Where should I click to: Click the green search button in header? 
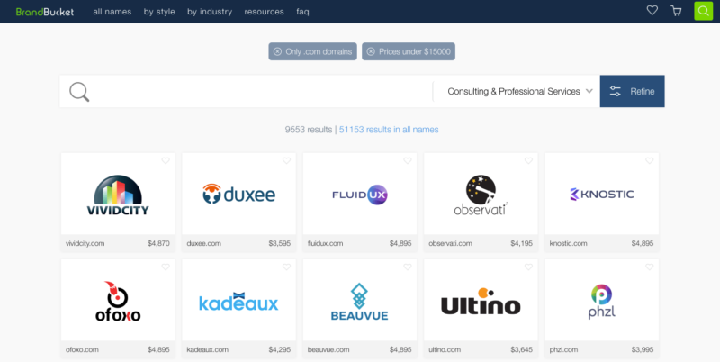tap(703, 11)
